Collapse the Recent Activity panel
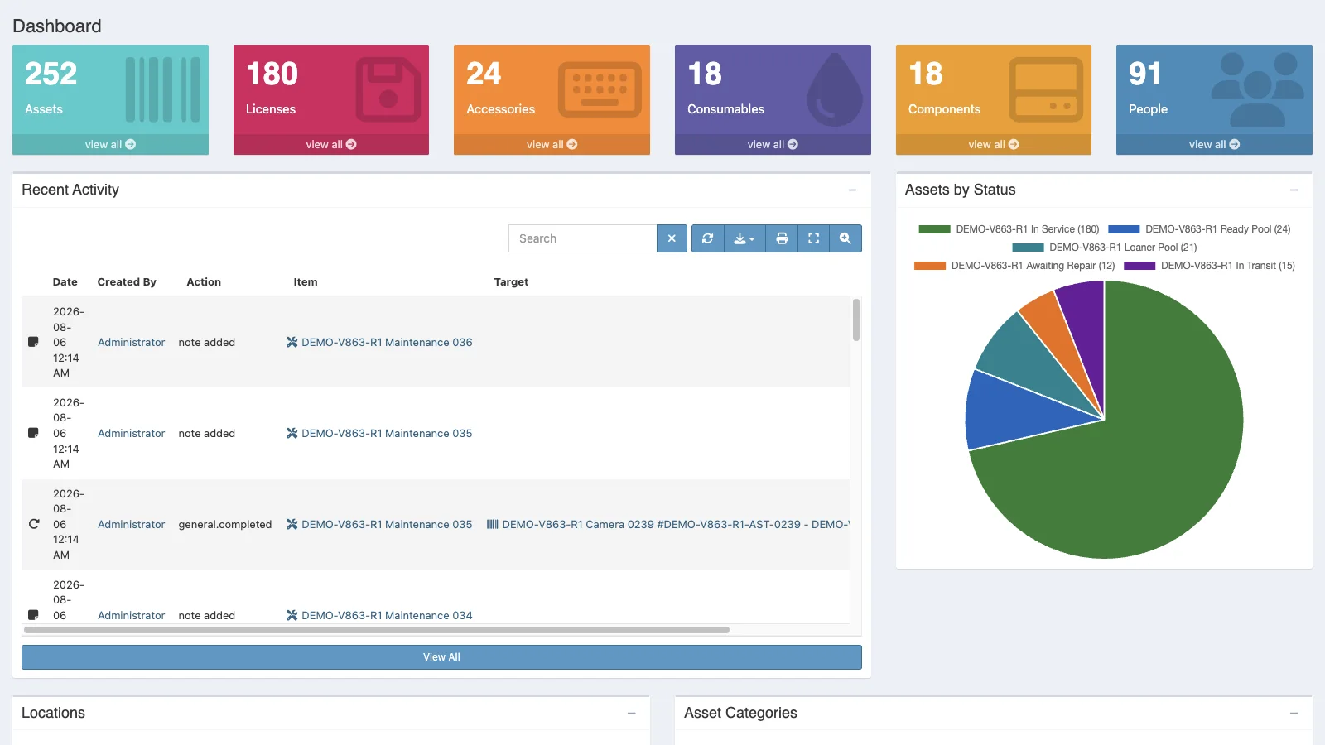Viewport: 1325px width, 745px height. pyautogui.click(x=852, y=190)
